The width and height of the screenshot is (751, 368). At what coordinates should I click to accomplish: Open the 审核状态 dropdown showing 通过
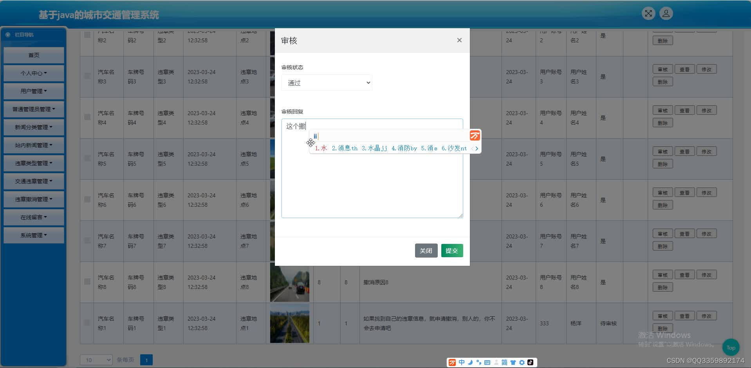327,83
